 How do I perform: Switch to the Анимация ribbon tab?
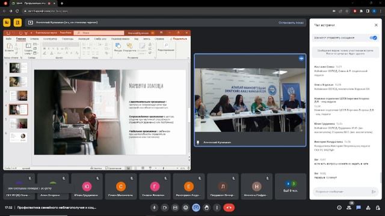(84, 38)
